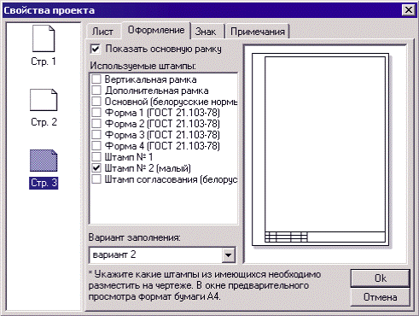Confirm with the Ok button
This screenshot has width=419, height=316.
381,278
